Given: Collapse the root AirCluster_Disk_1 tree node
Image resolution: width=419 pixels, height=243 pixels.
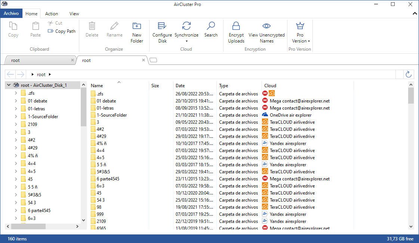Looking at the screenshot, I should (x=8, y=85).
